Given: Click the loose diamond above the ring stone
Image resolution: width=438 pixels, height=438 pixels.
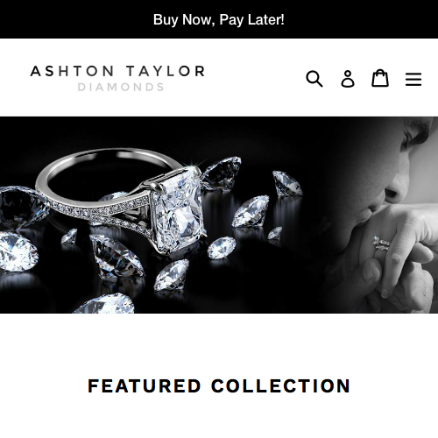Looking at the screenshot, I should pos(222,173).
